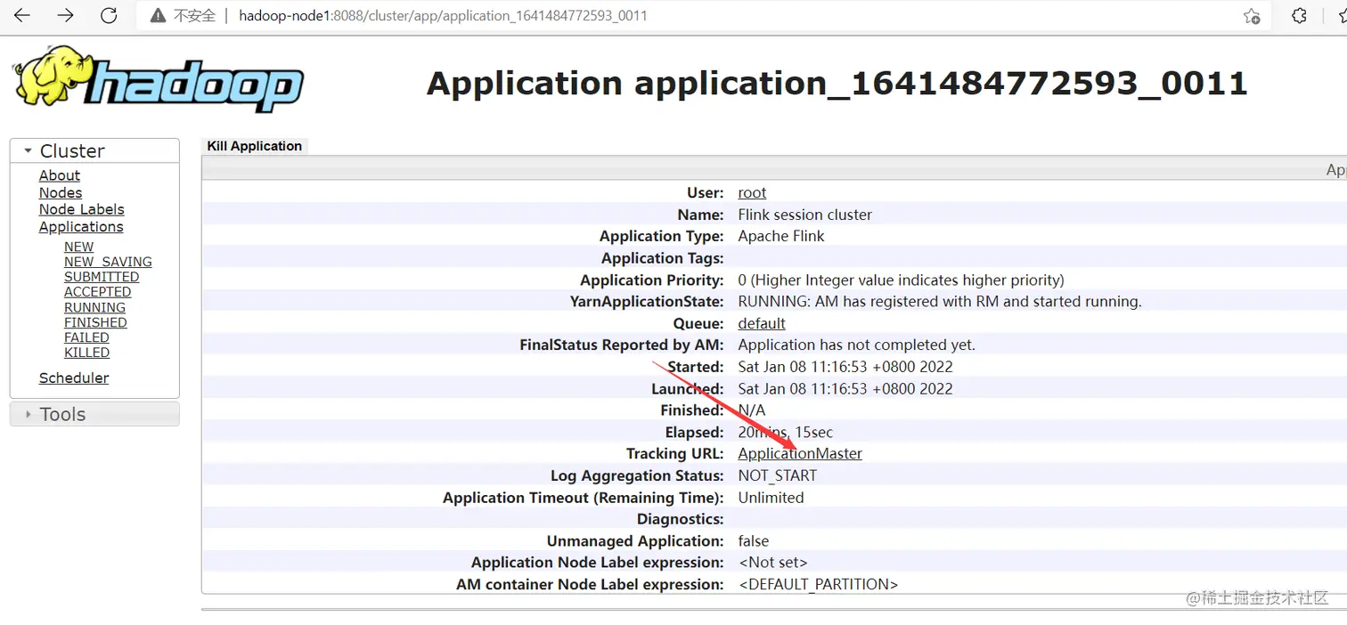The height and width of the screenshot is (625, 1347).
Task: Collapse the Cluster section arrow
Action: tap(29, 151)
